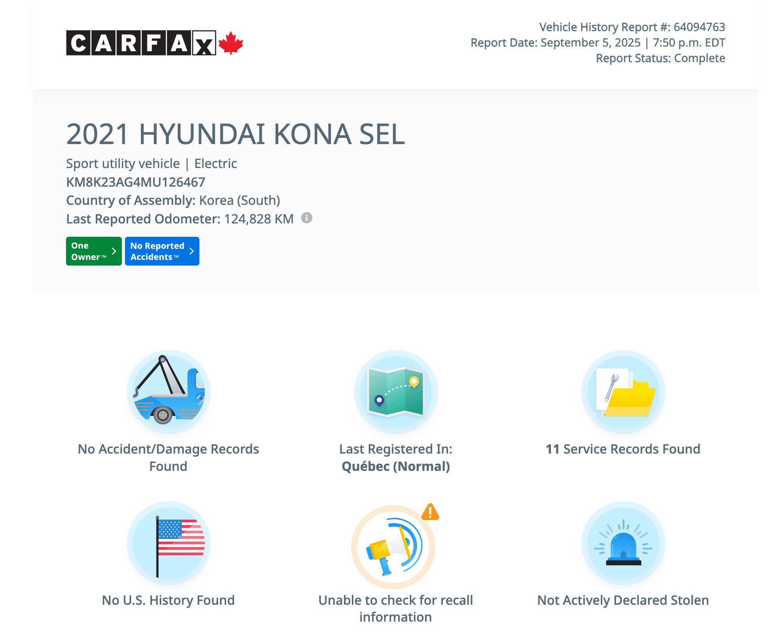Go to Last Registered In Québec section

[x=396, y=458]
